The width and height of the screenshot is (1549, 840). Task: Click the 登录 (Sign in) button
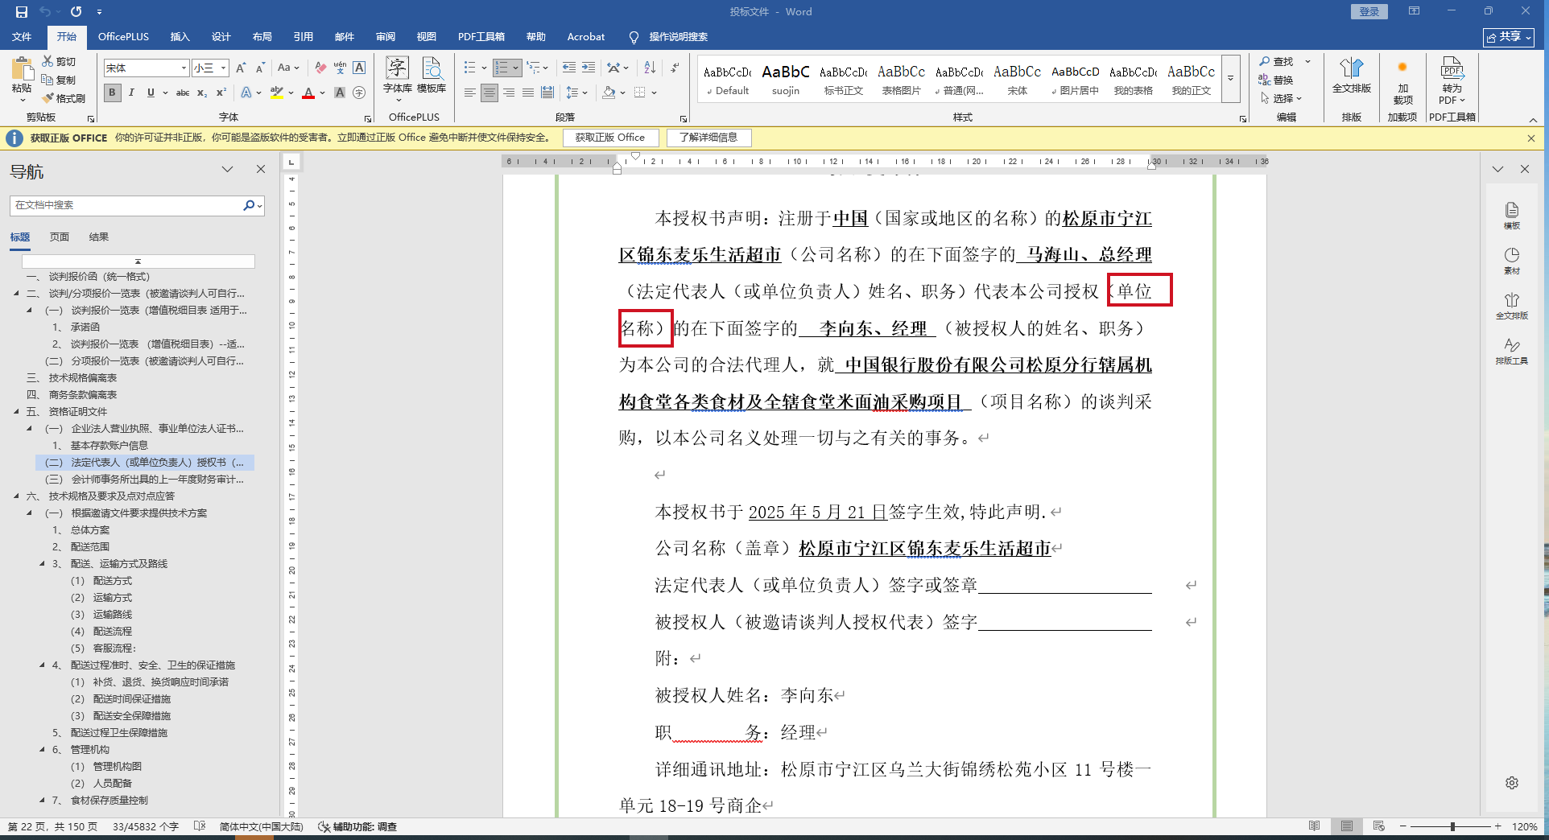(x=1369, y=12)
